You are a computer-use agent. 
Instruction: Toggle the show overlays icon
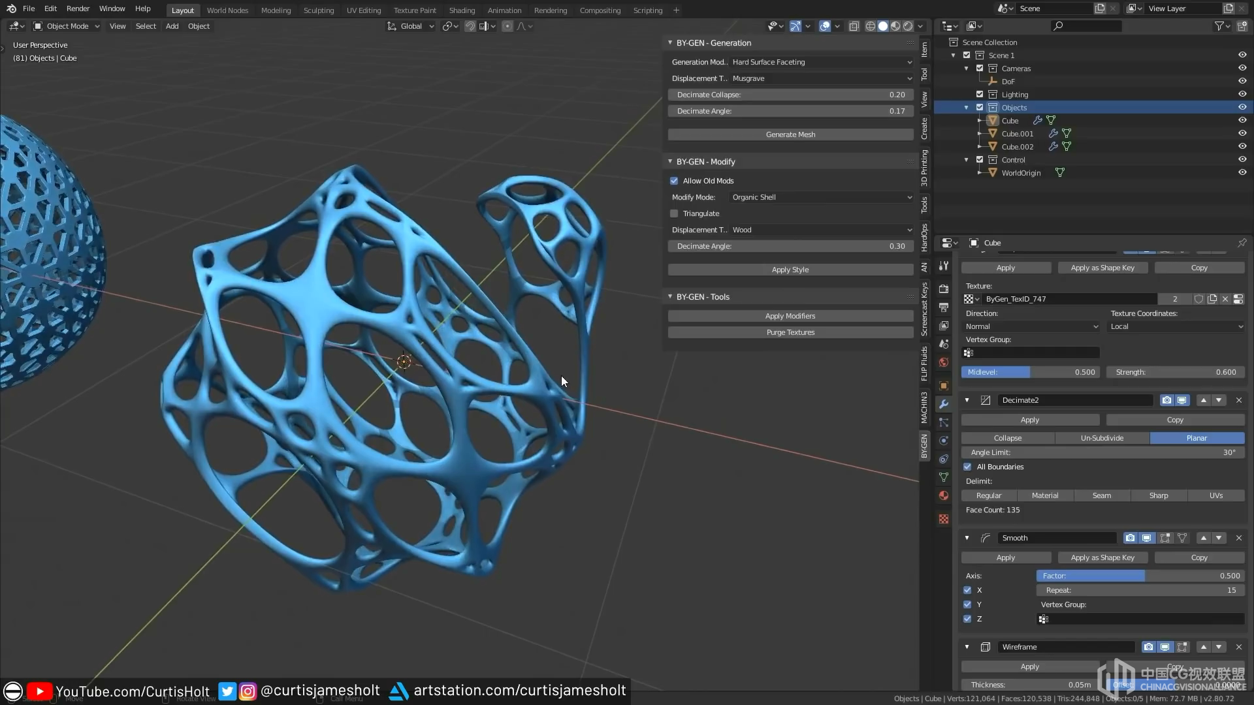825,26
